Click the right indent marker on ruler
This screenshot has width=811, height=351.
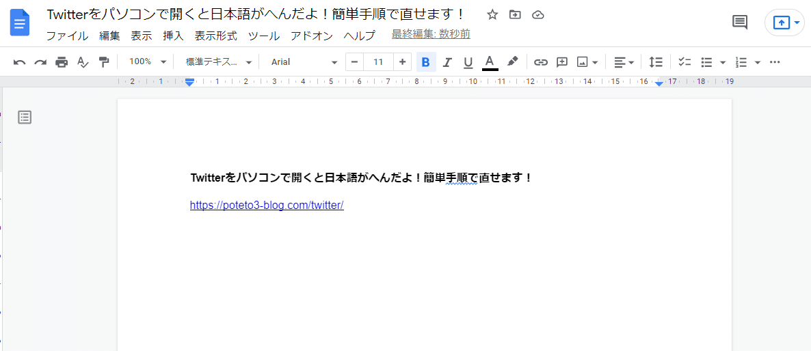(659, 83)
